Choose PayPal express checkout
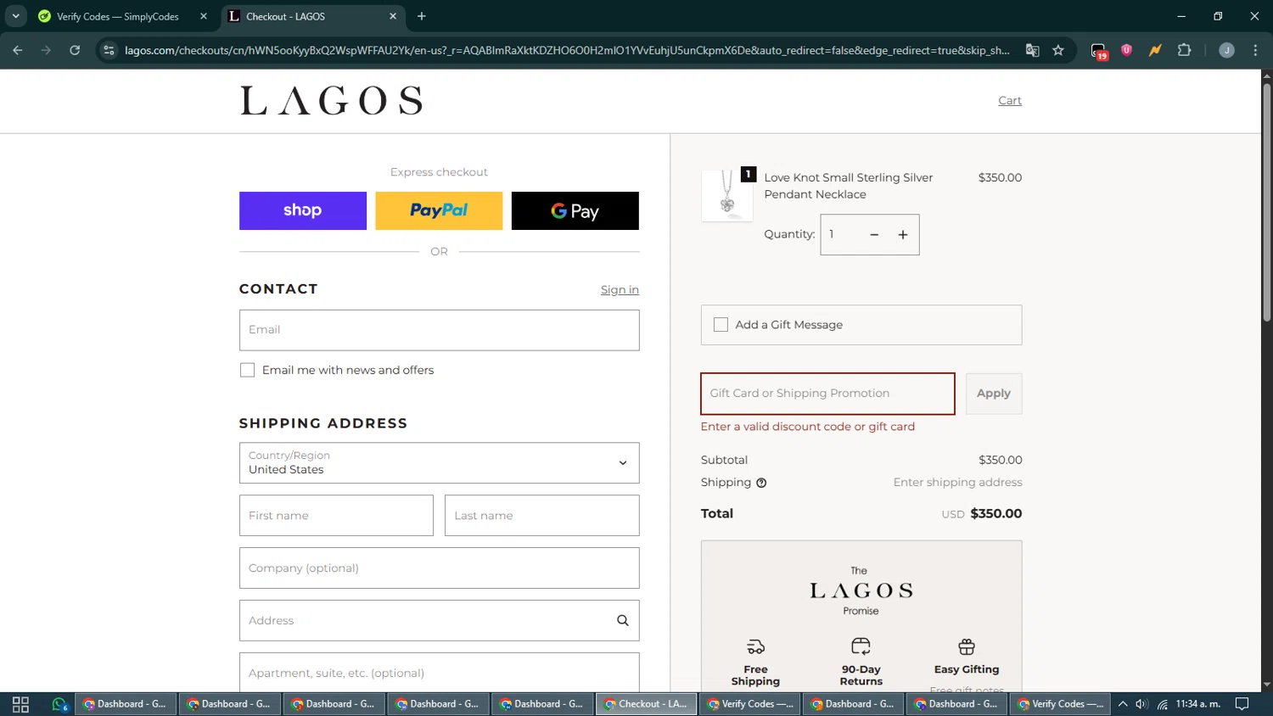Screen dimensions: 1273x716 [439, 210]
